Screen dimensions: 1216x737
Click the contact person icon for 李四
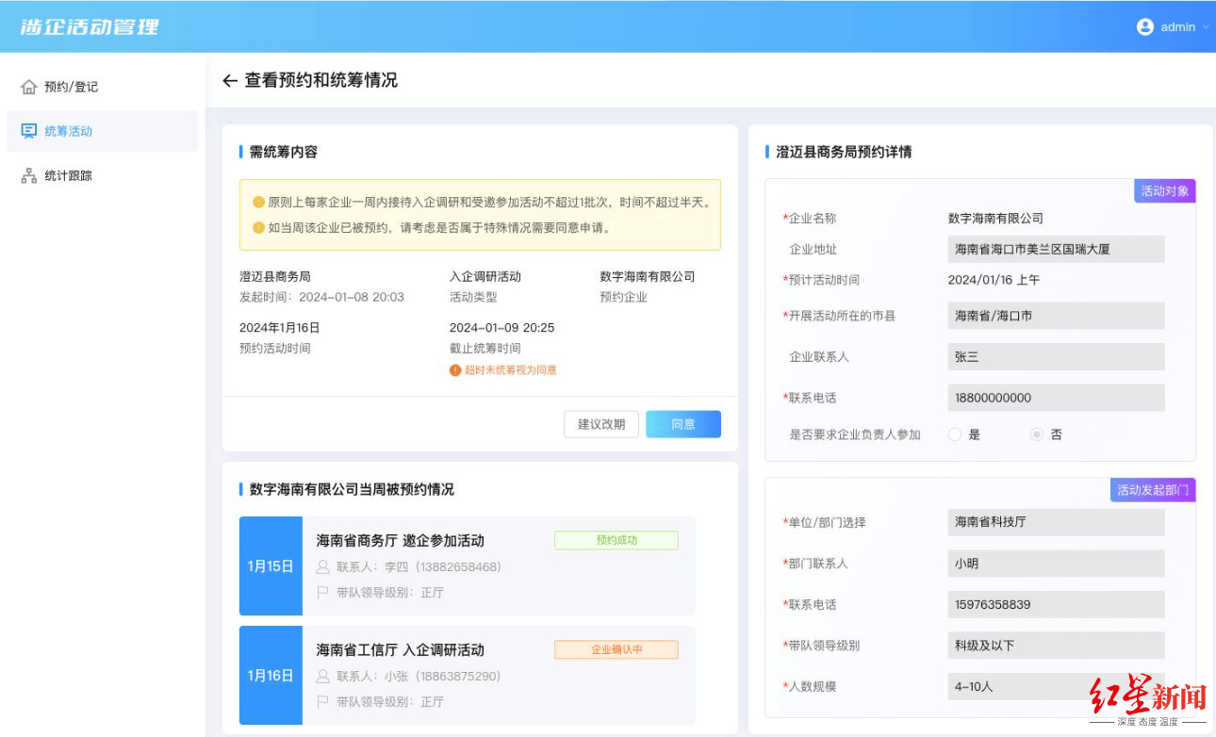click(x=323, y=566)
